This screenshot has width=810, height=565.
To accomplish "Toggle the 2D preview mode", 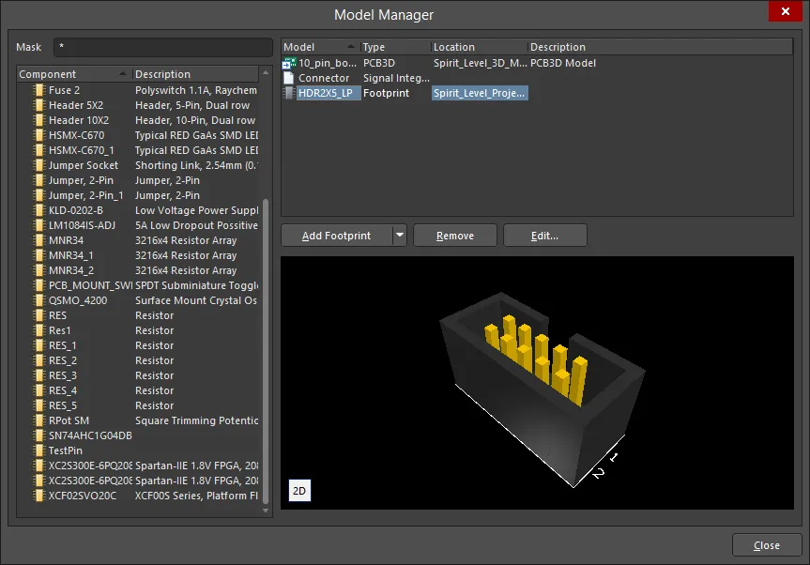I will point(299,490).
